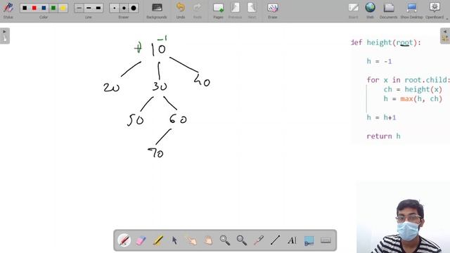Select the arrow Selector tool
The width and height of the screenshot is (450, 253).
click(174, 240)
